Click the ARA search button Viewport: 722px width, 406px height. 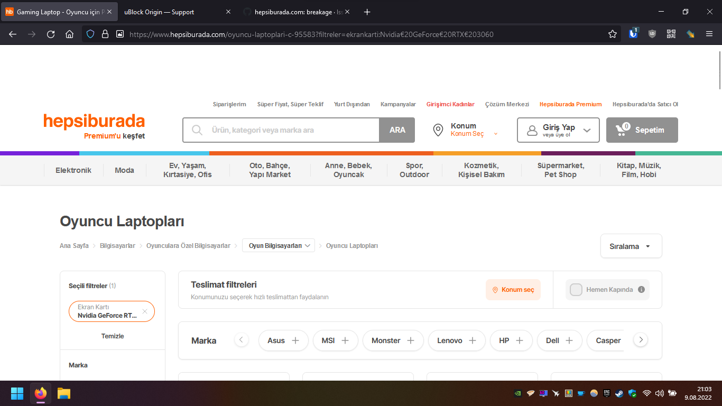coord(397,130)
